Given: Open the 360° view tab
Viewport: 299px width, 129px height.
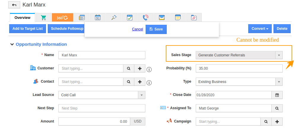Looking at the screenshot, I should coord(62,18).
